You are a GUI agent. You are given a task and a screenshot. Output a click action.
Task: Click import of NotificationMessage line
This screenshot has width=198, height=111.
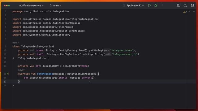click(46, 23)
